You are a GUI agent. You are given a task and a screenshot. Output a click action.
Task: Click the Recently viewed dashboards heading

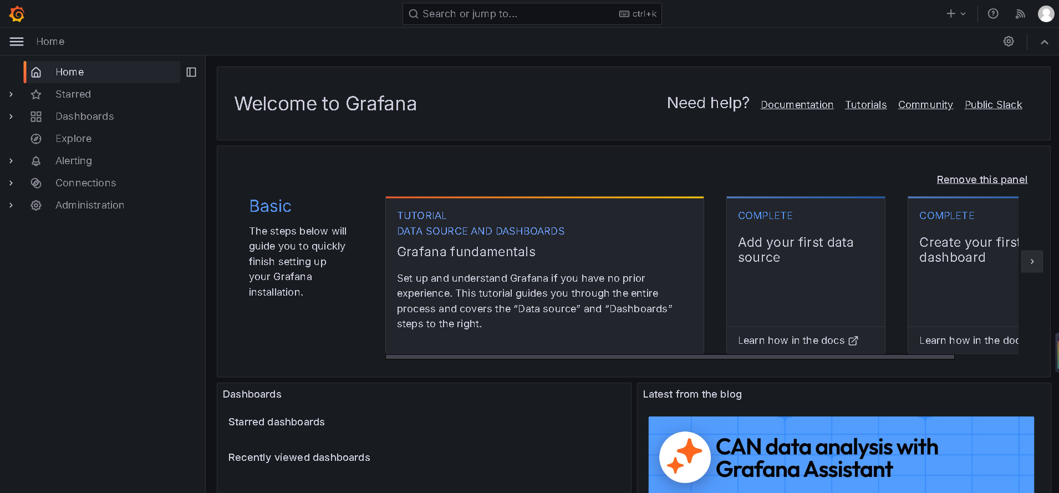coord(299,458)
